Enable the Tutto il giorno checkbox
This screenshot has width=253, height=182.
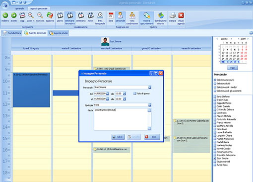[x=134, y=93]
